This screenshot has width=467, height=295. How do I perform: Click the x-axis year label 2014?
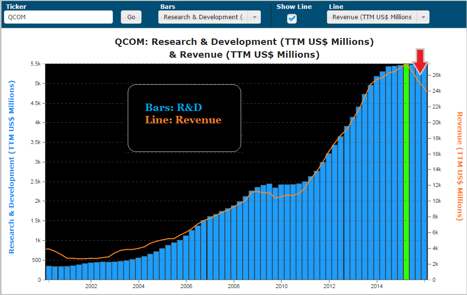377,286
